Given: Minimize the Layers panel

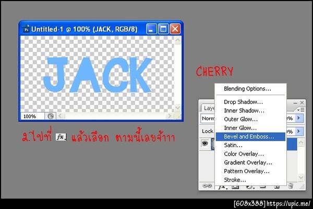Looking at the screenshot, I should [x=295, y=103].
